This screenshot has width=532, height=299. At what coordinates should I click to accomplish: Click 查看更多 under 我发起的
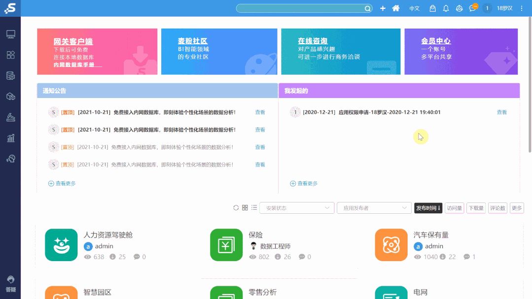[x=304, y=183]
